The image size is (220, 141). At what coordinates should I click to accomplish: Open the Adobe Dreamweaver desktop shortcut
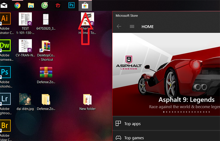tap(5, 45)
